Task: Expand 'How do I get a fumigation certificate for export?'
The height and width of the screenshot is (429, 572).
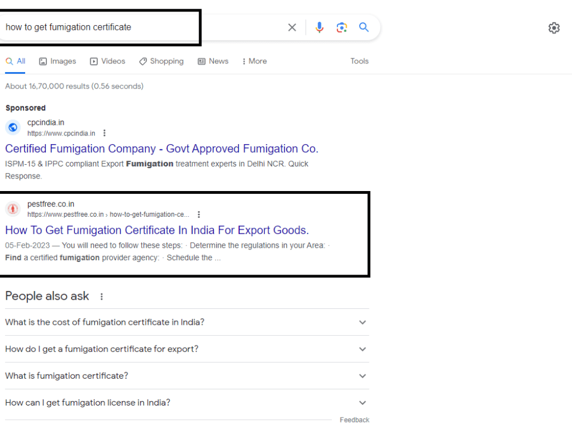Action: [187, 349]
